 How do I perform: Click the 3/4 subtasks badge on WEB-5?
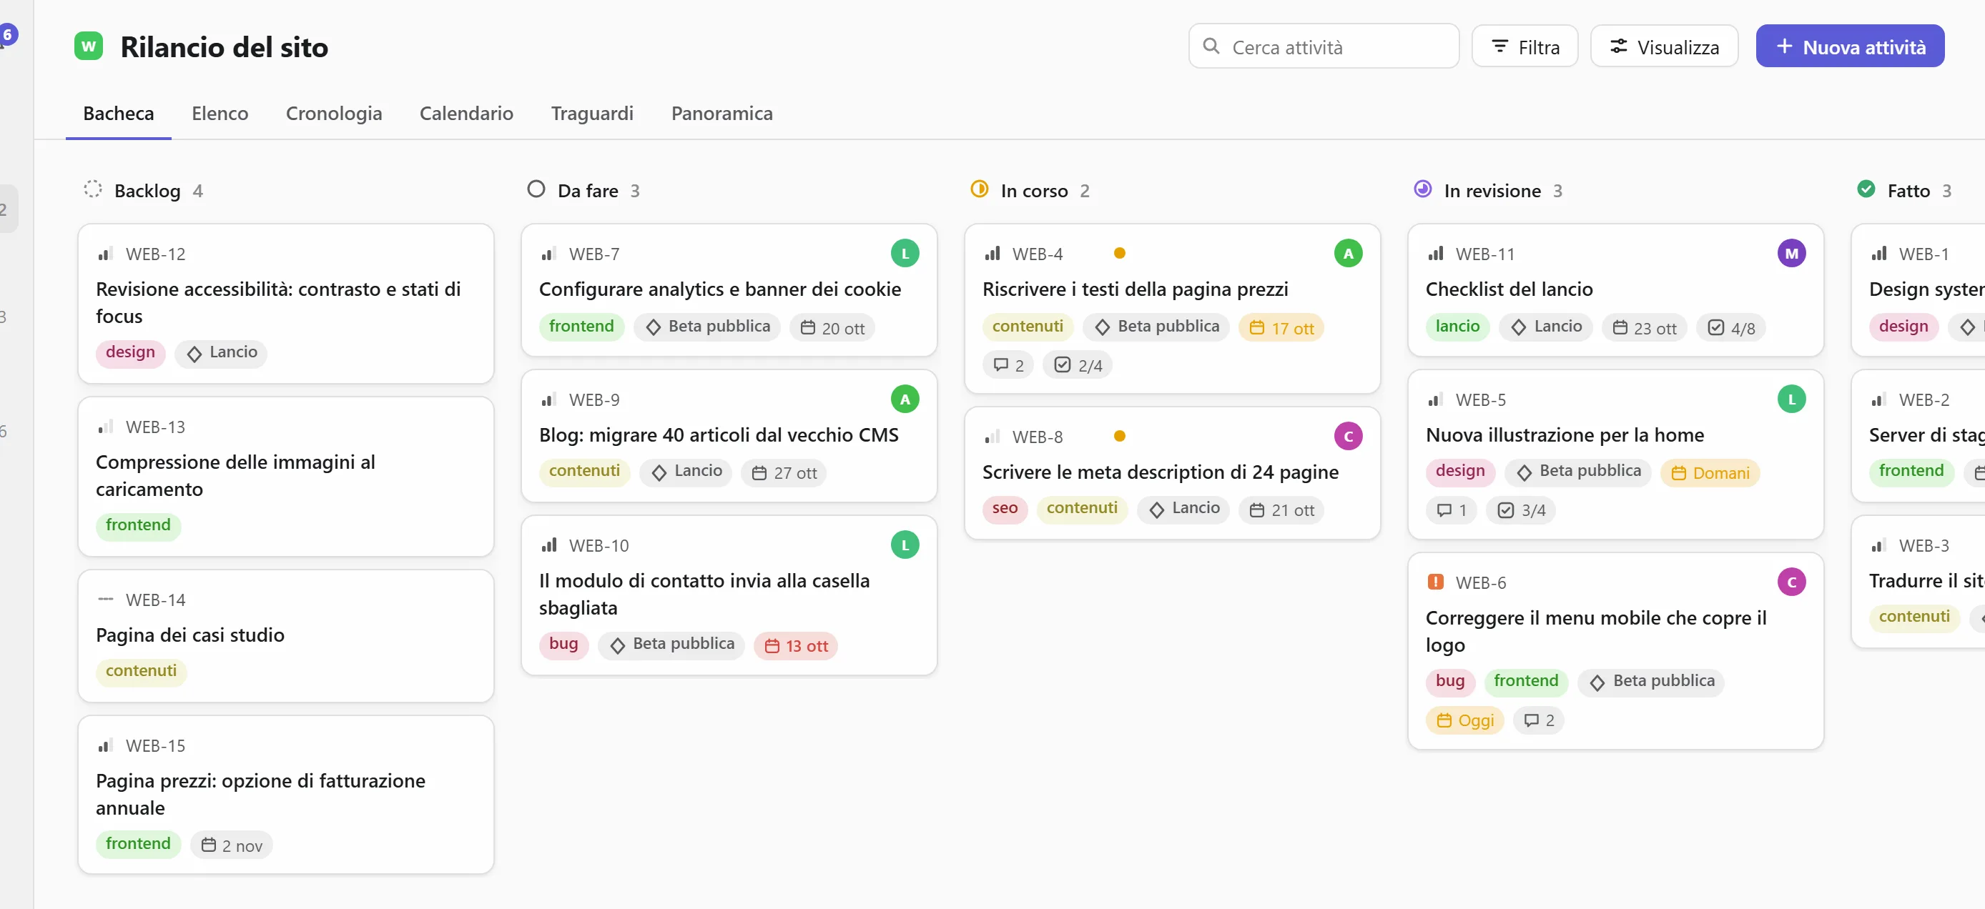(x=1522, y=510)
